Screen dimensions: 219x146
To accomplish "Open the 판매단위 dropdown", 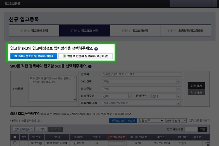I will pos(166,96).
